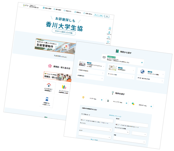Screen dimensions: 174x151
Task: Open the heart favorites item in top navigation
Action: [x=67, y=11]
